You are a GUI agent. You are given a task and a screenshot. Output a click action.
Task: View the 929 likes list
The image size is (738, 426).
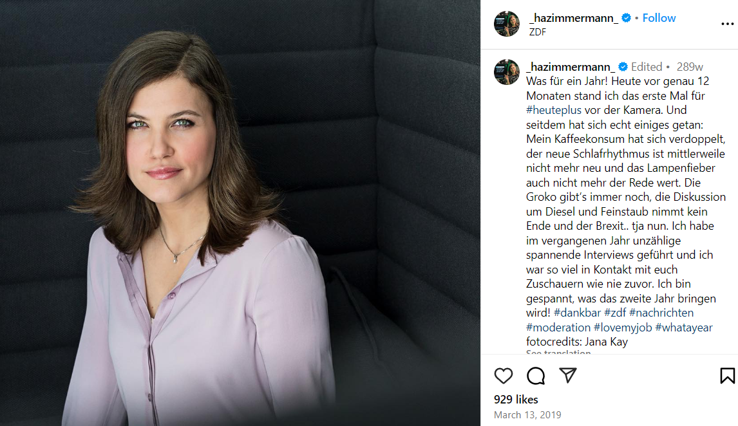coord(516,399)
